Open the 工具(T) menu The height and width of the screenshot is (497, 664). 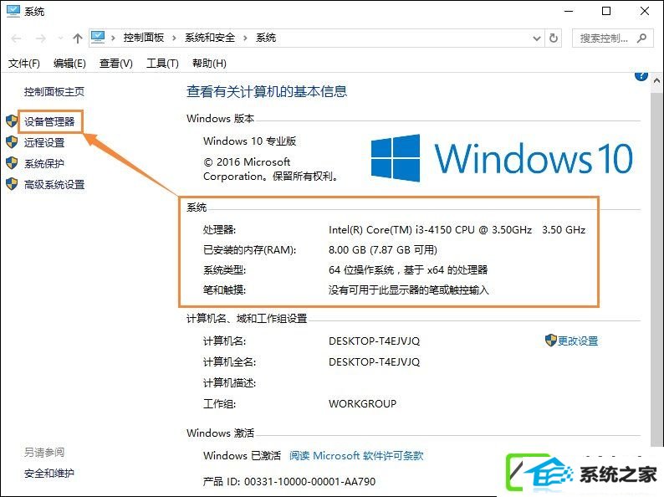click(x=162, y=63)
